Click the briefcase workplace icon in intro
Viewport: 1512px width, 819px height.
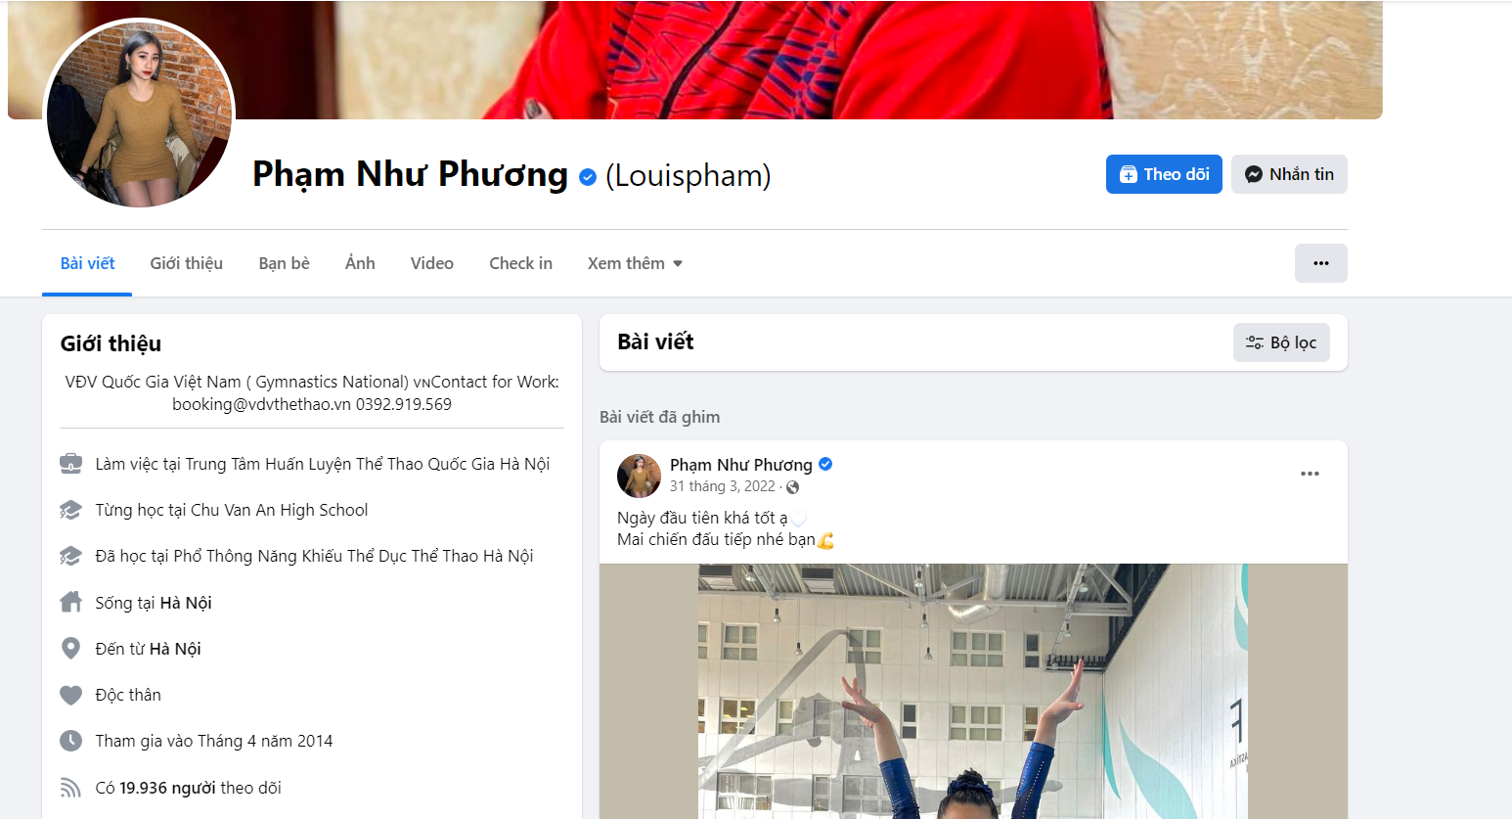(x=70, y=463)
